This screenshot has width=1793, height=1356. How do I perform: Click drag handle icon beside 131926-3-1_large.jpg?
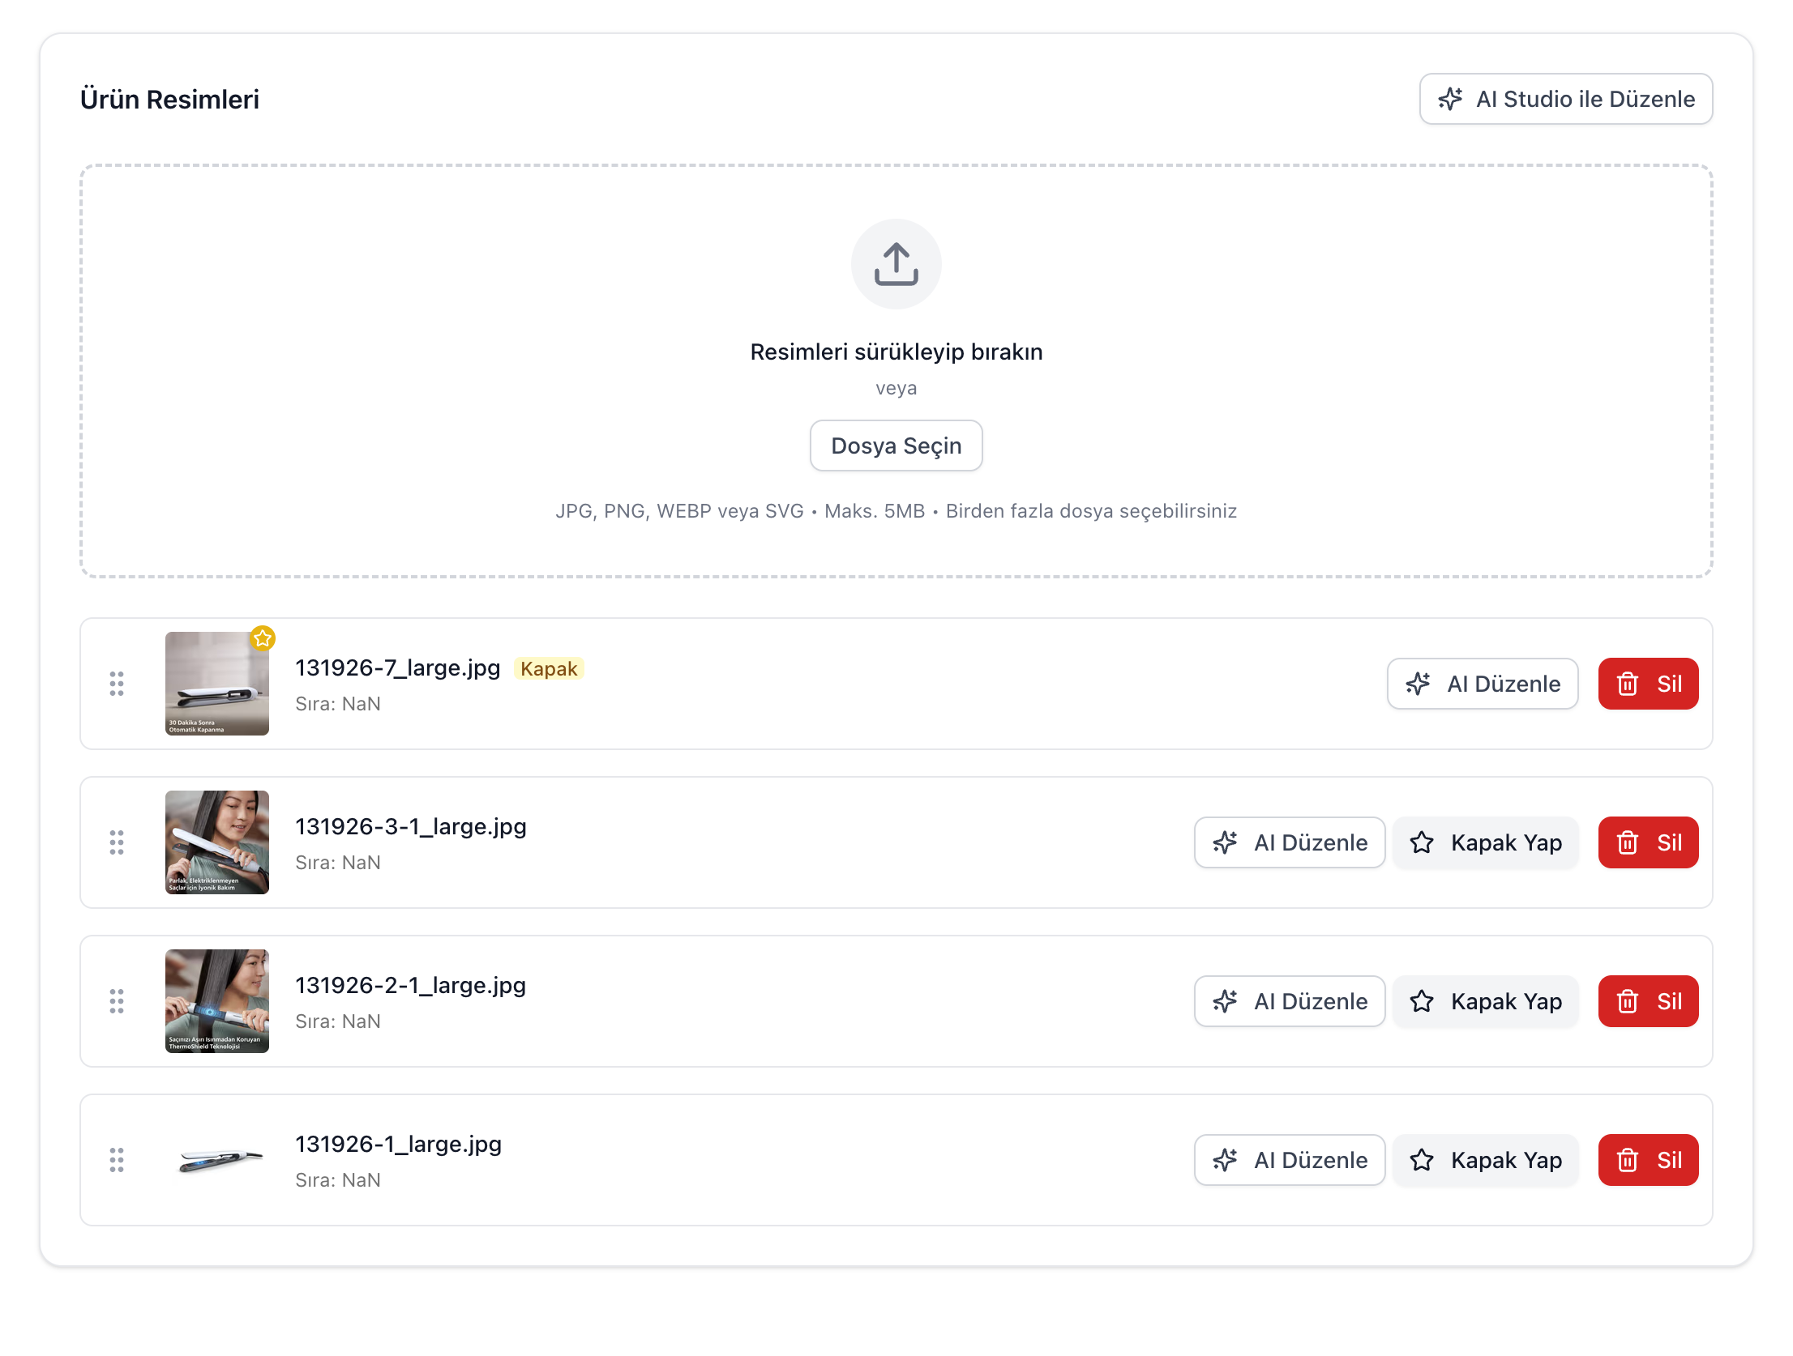pyautogui.click(x=117, y=842)
